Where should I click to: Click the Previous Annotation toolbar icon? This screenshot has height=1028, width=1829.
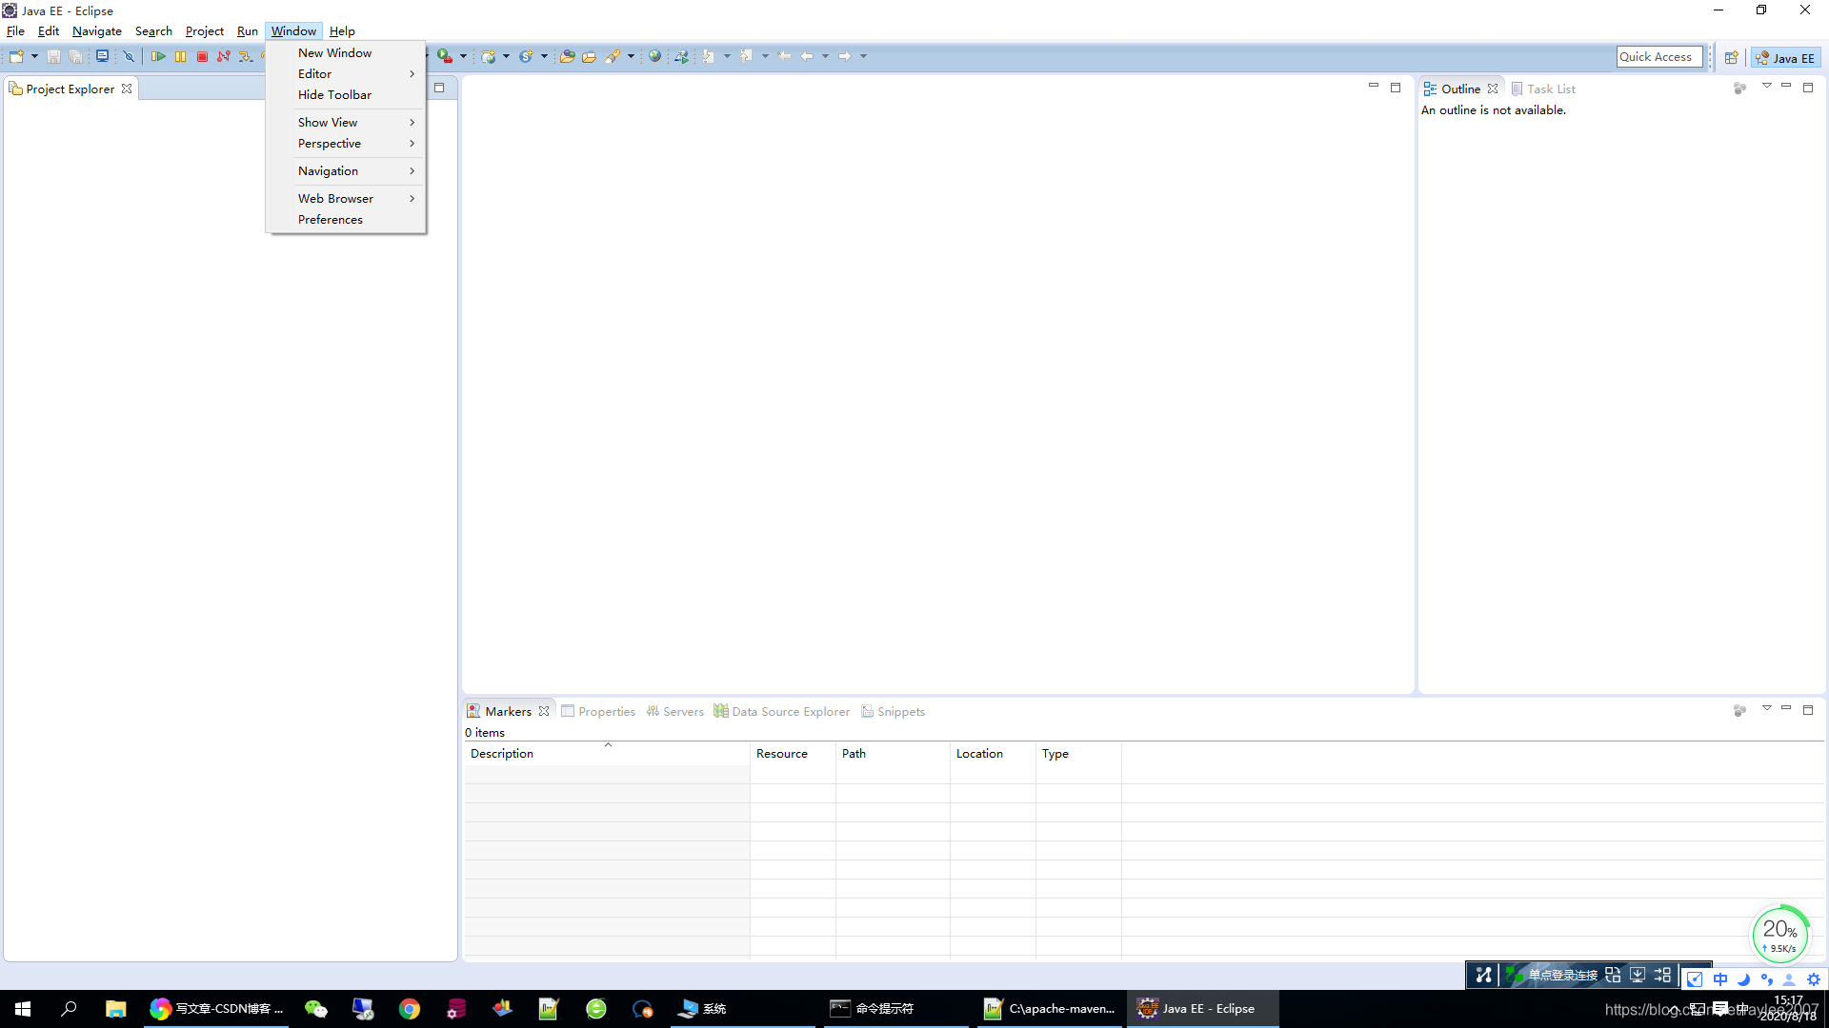[747, 57]
